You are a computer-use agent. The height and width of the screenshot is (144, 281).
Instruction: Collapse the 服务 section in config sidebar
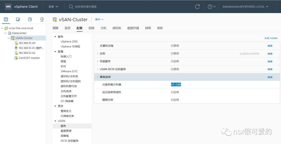pos(55,36)
